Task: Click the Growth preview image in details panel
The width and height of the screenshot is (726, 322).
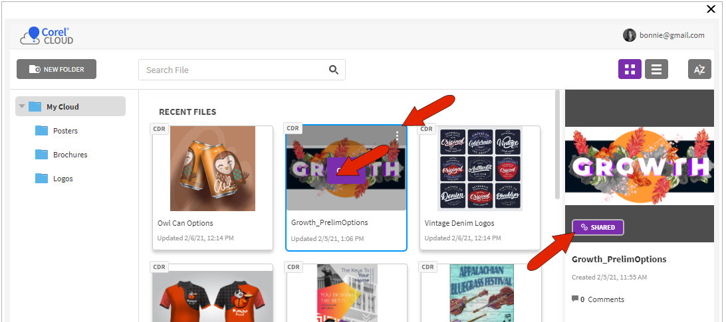Action: point(640,166)
